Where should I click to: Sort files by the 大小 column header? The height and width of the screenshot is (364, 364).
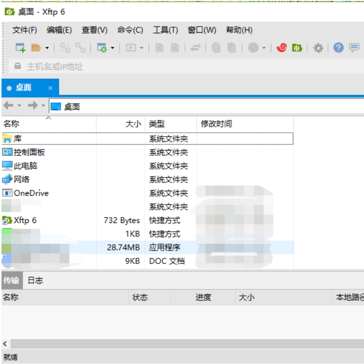tap(133, 124)
